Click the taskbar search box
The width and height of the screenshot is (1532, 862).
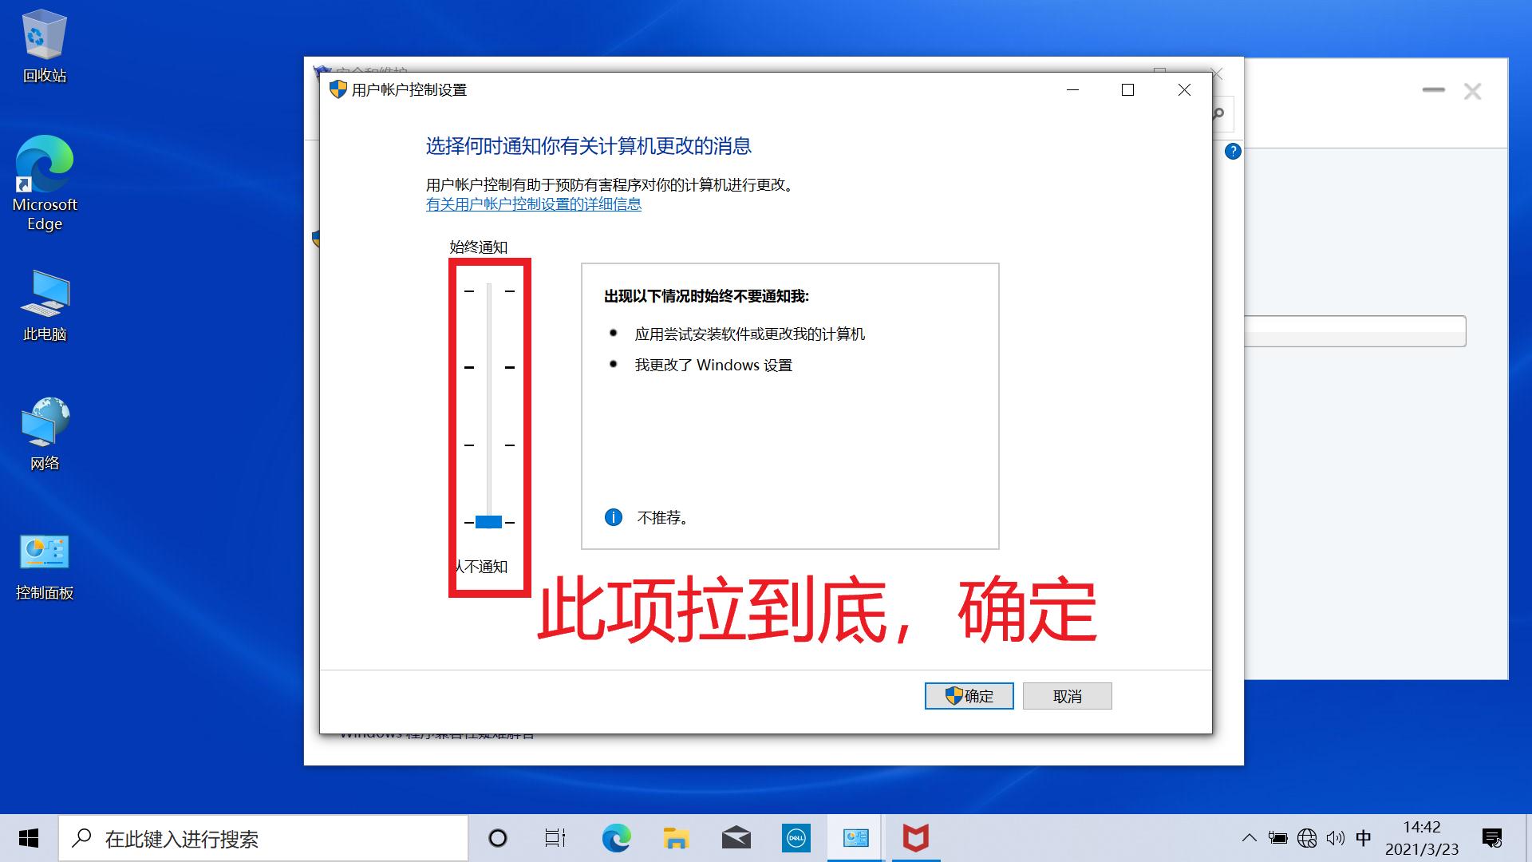263,838
